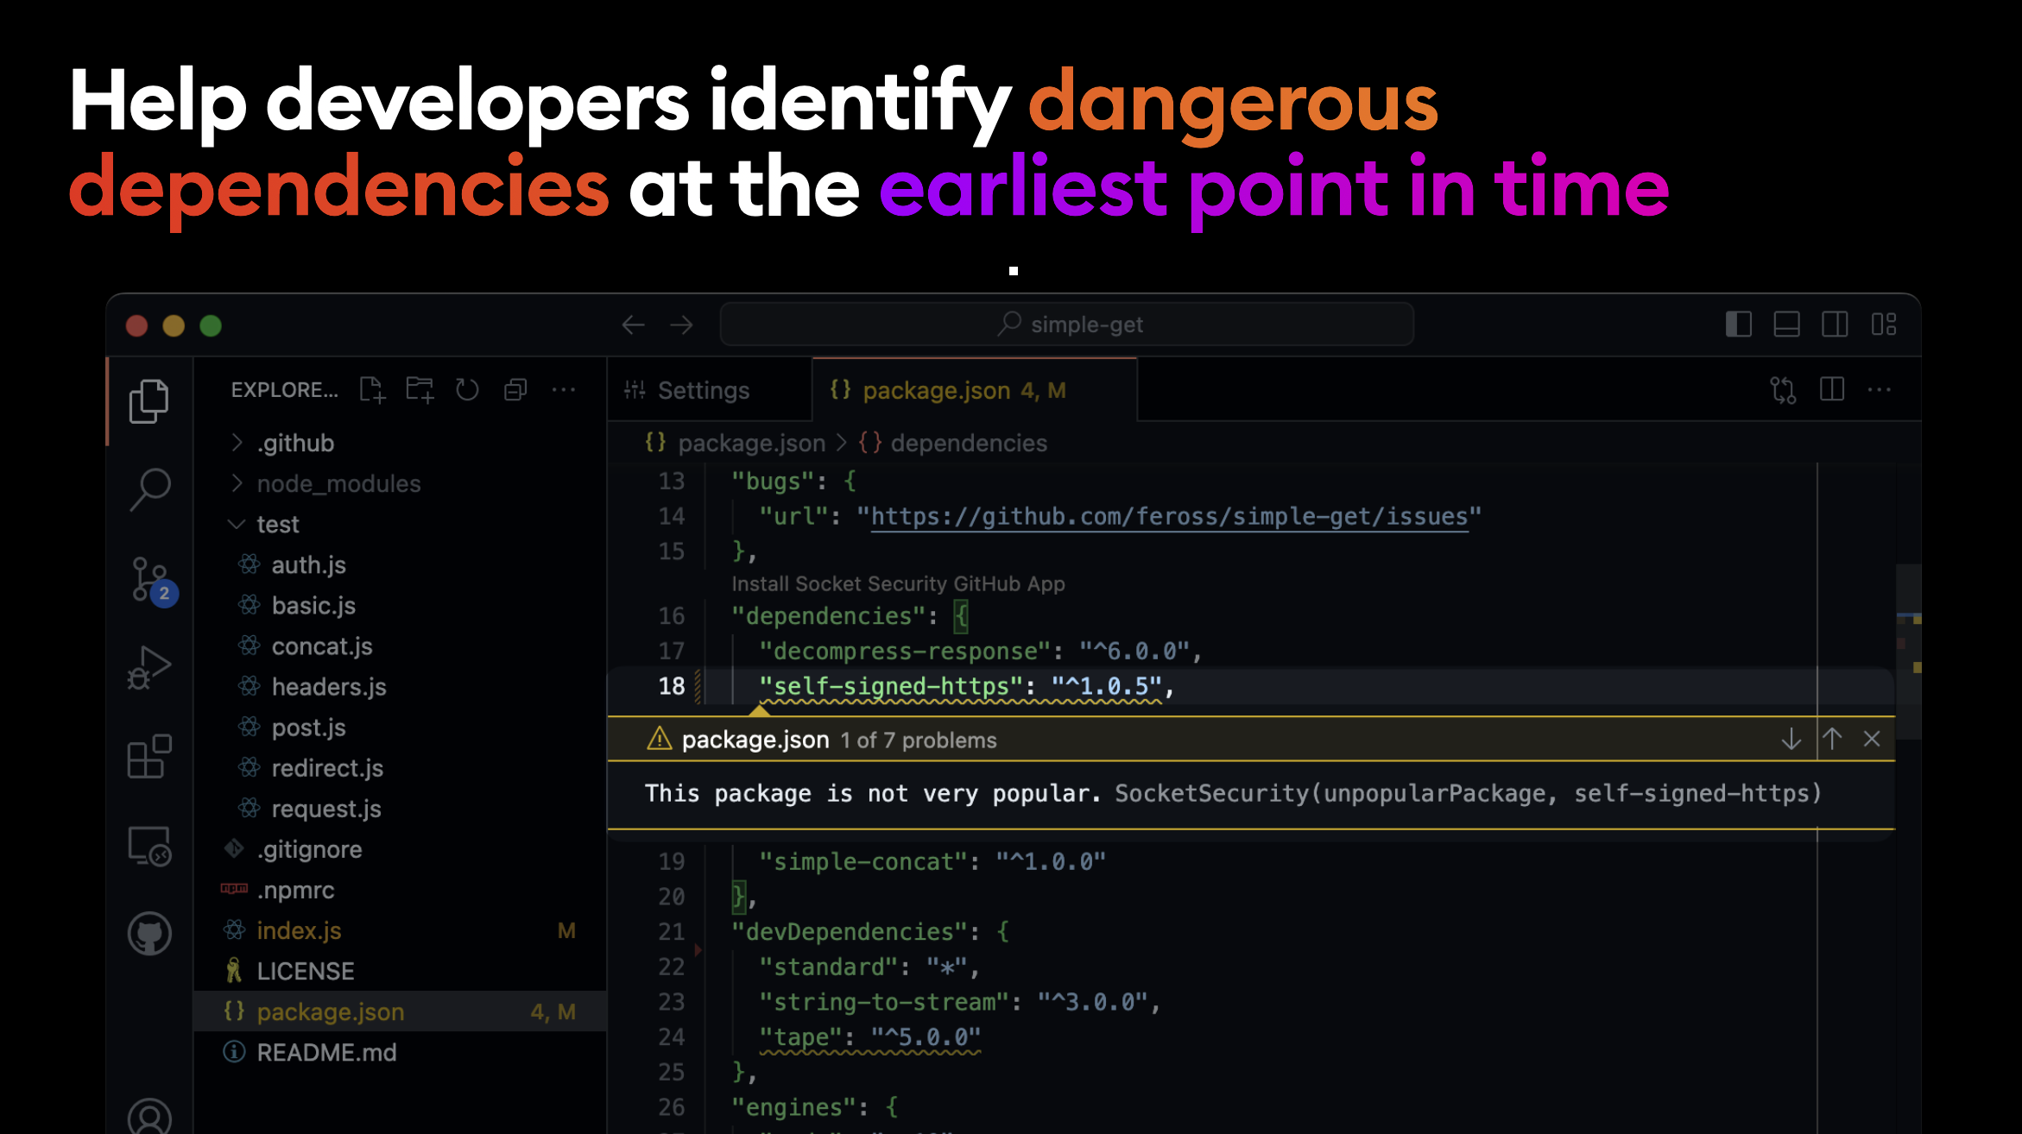Open the GitHub view in activity bar

pyautogui.click(x=149, y=934)
